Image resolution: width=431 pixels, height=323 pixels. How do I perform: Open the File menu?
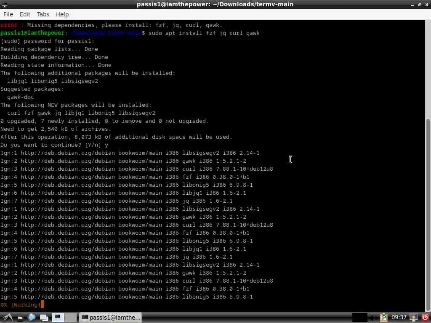pos(8,14)
